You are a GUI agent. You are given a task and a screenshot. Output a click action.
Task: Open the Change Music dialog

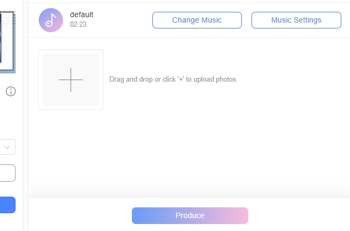point(197,20)
